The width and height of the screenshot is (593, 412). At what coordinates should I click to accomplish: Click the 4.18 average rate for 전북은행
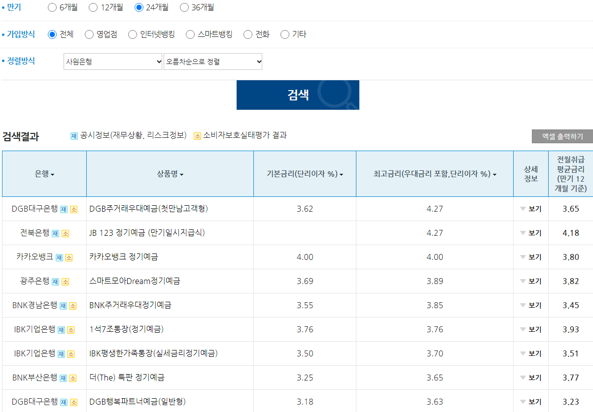(x=571, y=233)
